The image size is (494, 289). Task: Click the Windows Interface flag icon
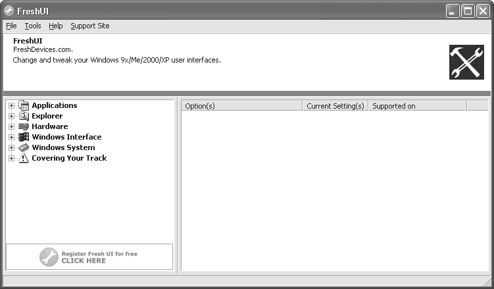24,137
